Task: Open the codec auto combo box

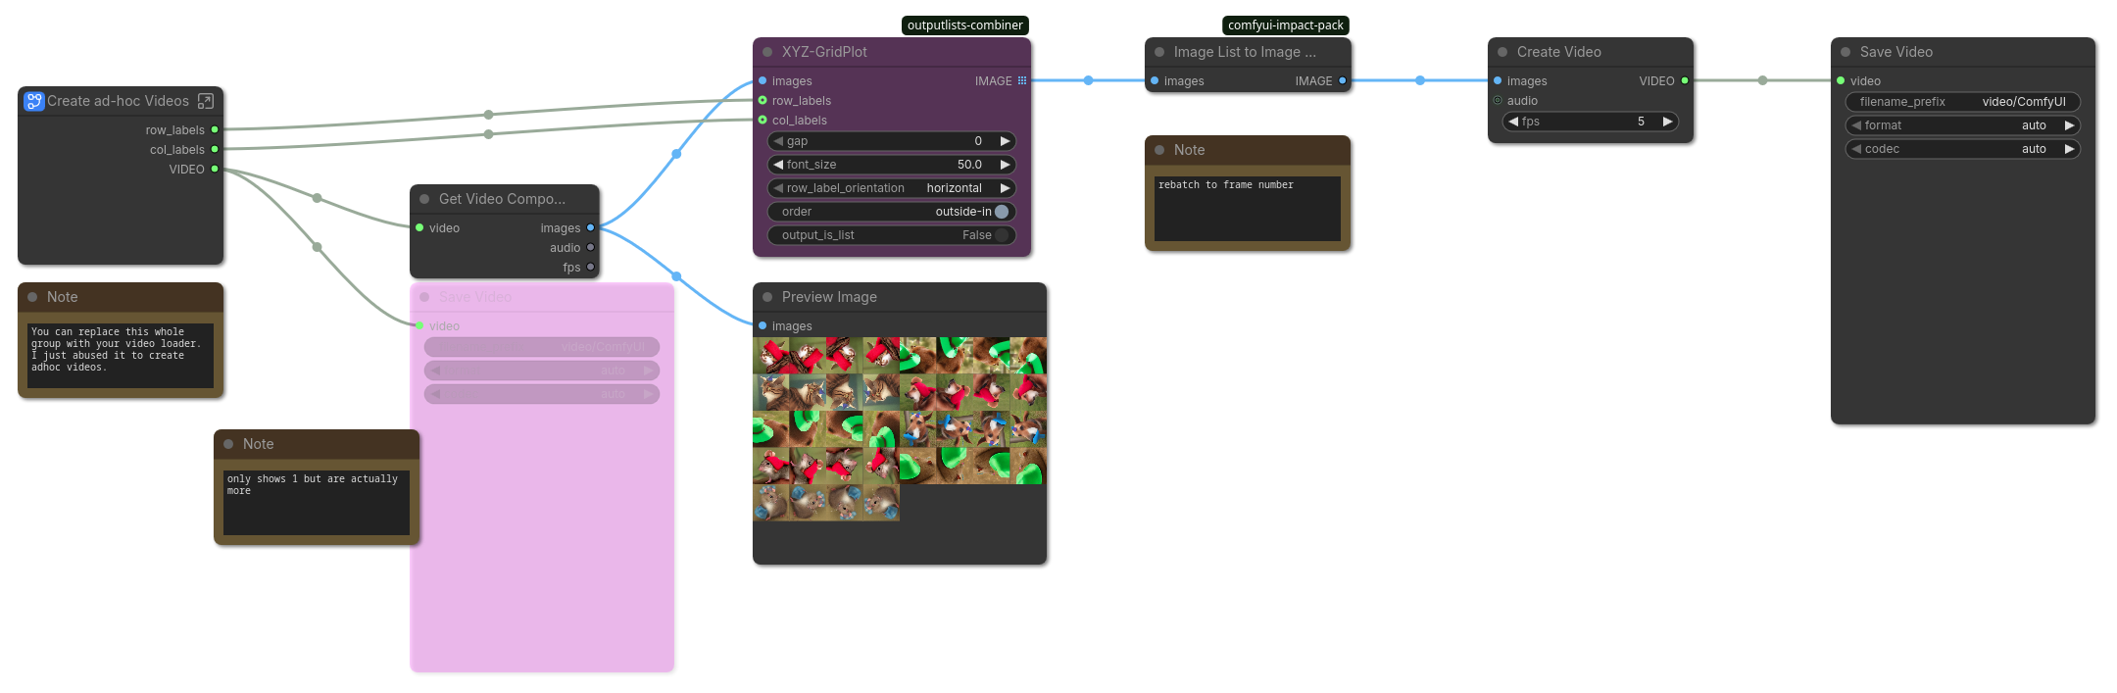Action: 1963,149
